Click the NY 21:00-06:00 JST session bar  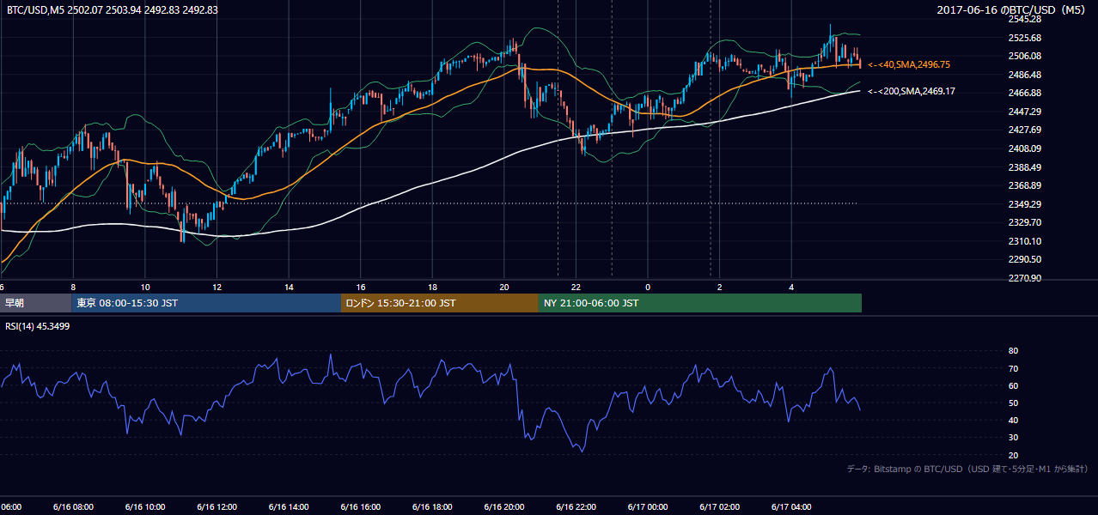pos(700,303)
